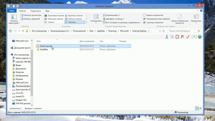Select Install (F:) drive in sidebar
The width and height of the screenshot is (215, 121).
(20, 96)
